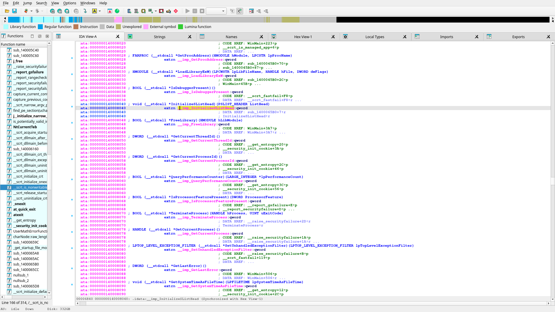Image resolution: width=555 pixels, height=312 pixels.
Task: Click the jump down arrow icon
Action: click(x=85, y=11)
